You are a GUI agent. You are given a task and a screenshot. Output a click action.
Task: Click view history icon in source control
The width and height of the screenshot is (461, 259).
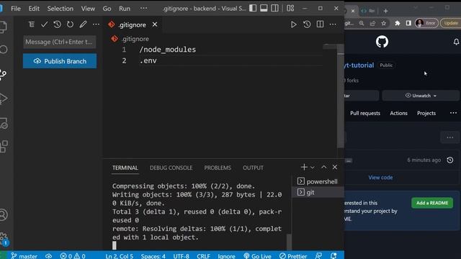[x=58, y=24]
